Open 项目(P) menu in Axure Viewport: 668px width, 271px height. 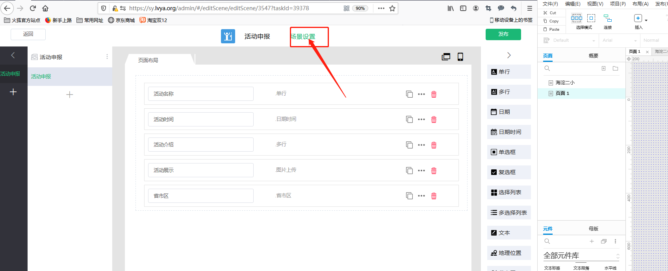tap(618, 4)
